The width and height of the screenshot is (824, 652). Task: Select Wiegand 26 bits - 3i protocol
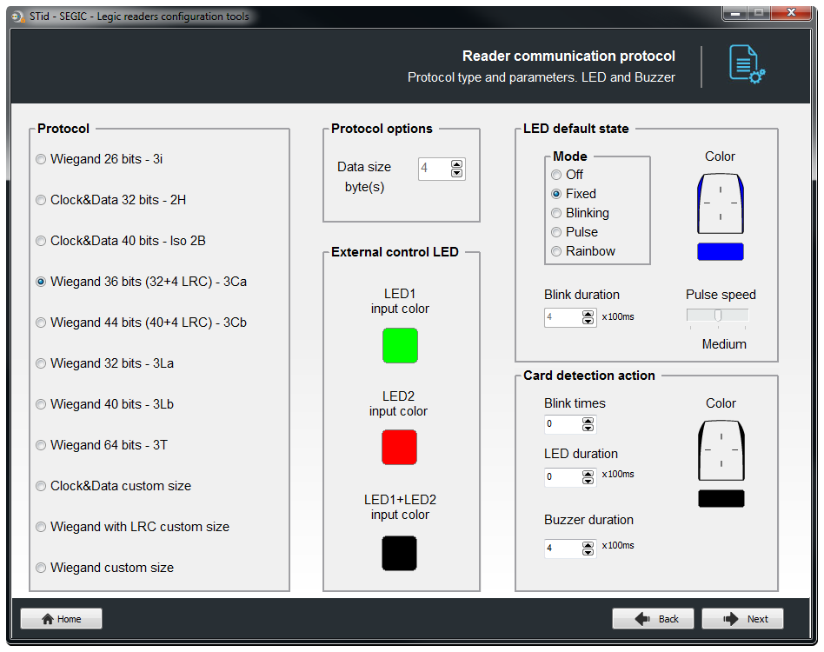(99, 159)
